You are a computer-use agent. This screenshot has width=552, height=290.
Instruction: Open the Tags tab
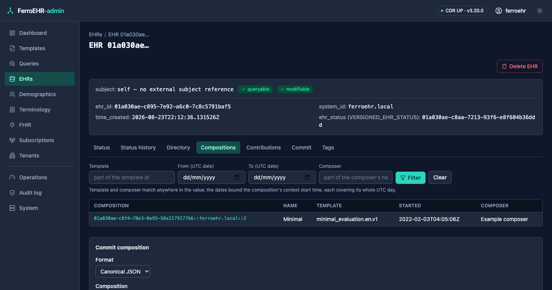pos(328,147)
